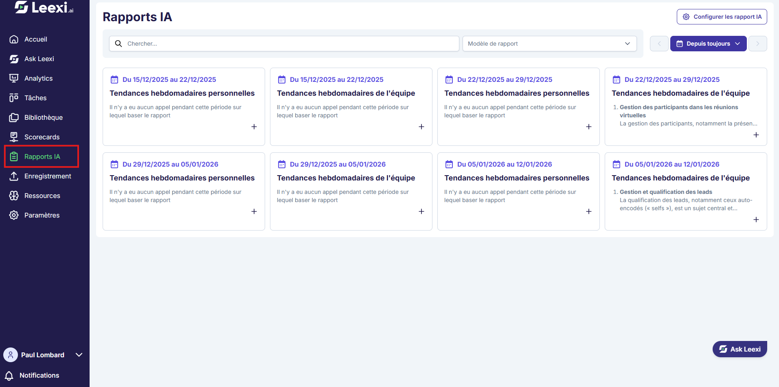Image resolution: width=779 pixels, height=387 pixels.
Task: Click calendar icon of 05/01/2026 équipe card
Action: click(617, 164)
